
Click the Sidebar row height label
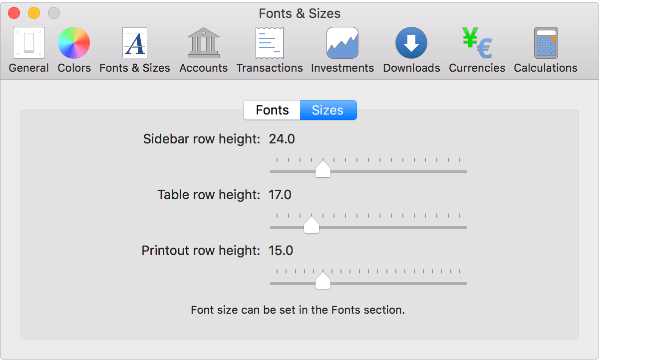(202, 139)
